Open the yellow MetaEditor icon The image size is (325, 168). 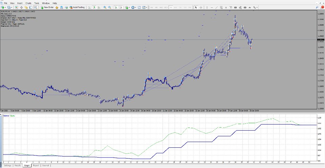[57, 7]
